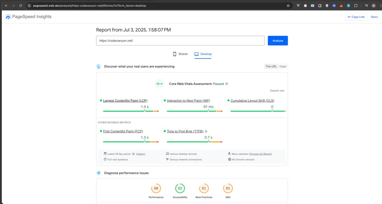Click the text Various network connections

[186, 160]
